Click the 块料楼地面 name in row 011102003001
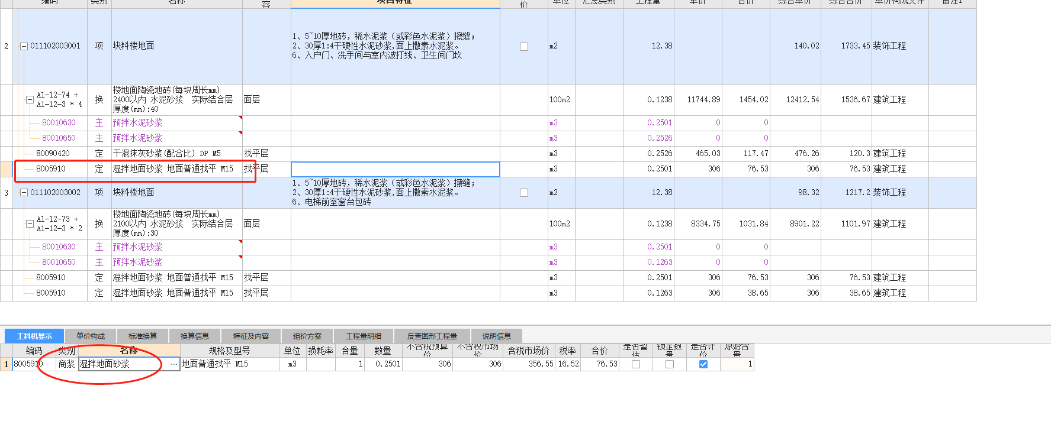The image size is (1051, 431). pos(134,46)
